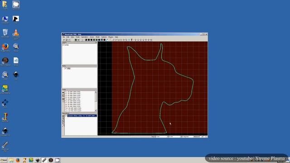
Task: Open the Help menu in SheetCam
Action: 116,37
